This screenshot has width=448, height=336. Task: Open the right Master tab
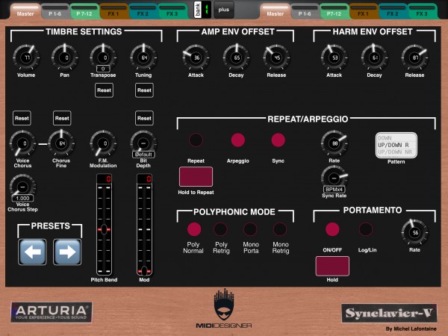click(x=276, y=11)
